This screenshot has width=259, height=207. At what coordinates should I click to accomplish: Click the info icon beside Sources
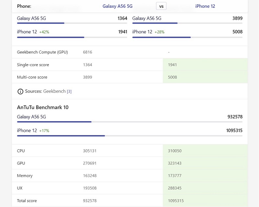point(20,91)
